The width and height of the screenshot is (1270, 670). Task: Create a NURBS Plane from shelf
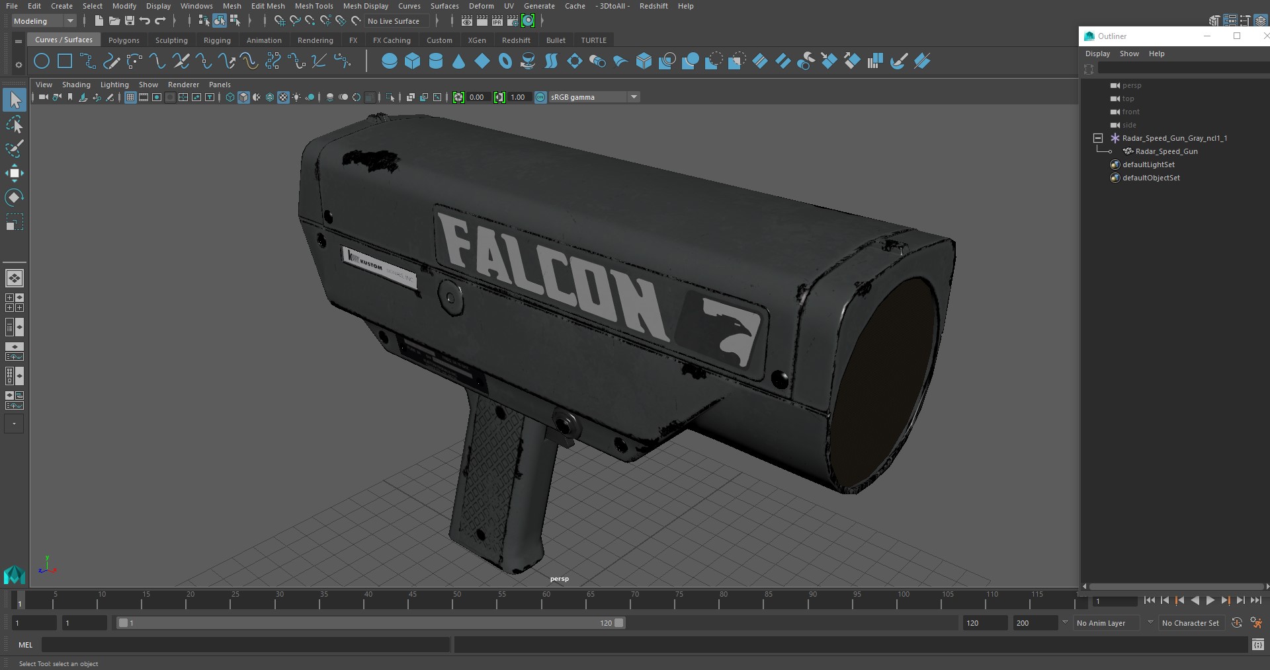[482, 61]
